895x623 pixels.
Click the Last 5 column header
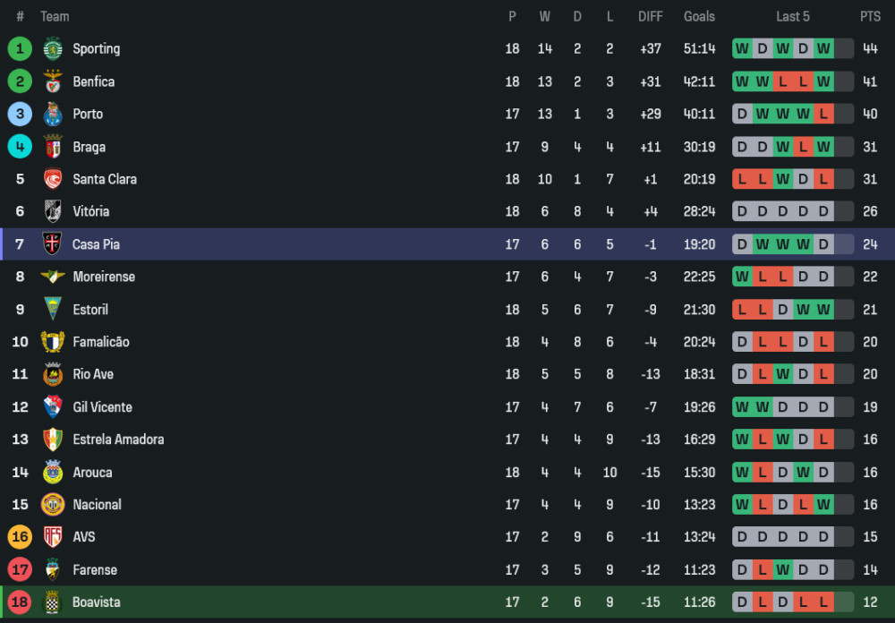pos(793,16)
